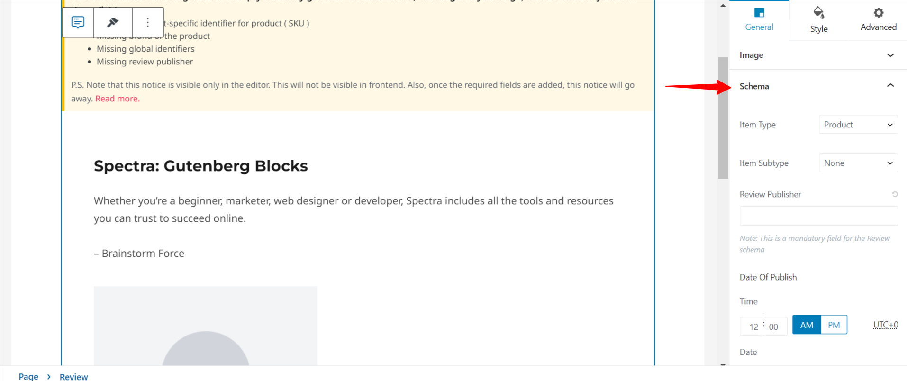This screenshot has height=381, width=907.
Task: Click the Style paint bucket icon
Action: [x=818, y=13]
